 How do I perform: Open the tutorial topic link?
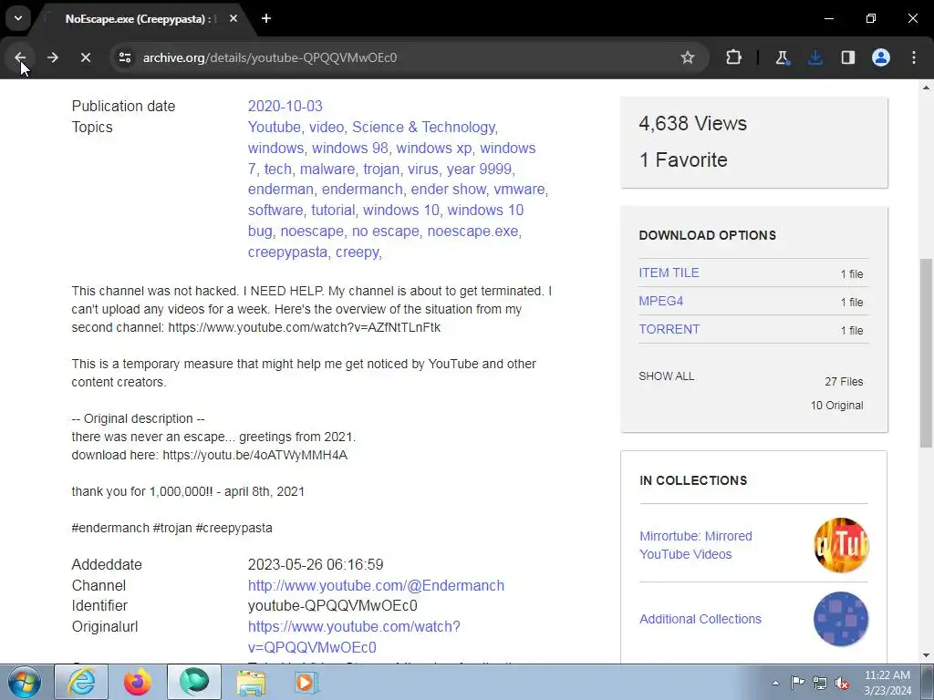pos(333,211)
